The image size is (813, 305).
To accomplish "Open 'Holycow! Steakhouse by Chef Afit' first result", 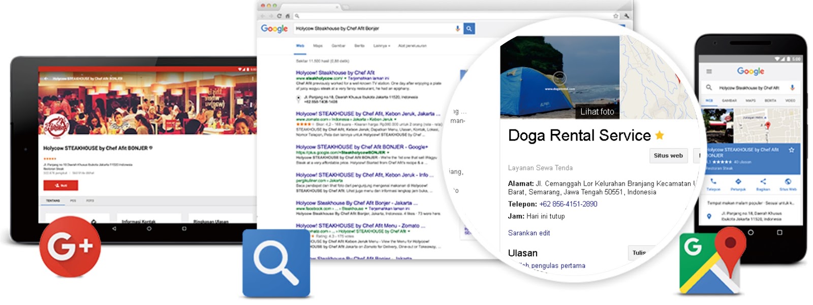I will tap(335, 73).
